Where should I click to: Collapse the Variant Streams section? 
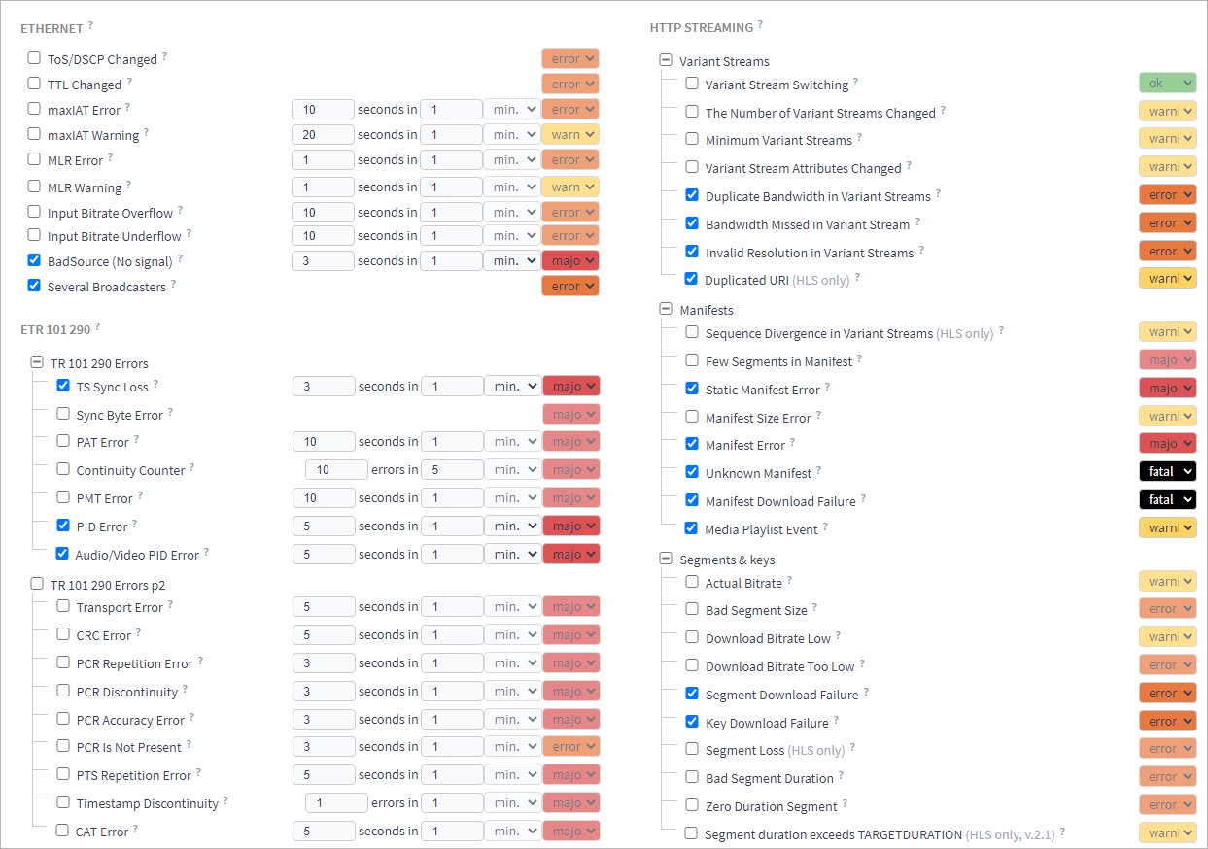click(666, 60)
